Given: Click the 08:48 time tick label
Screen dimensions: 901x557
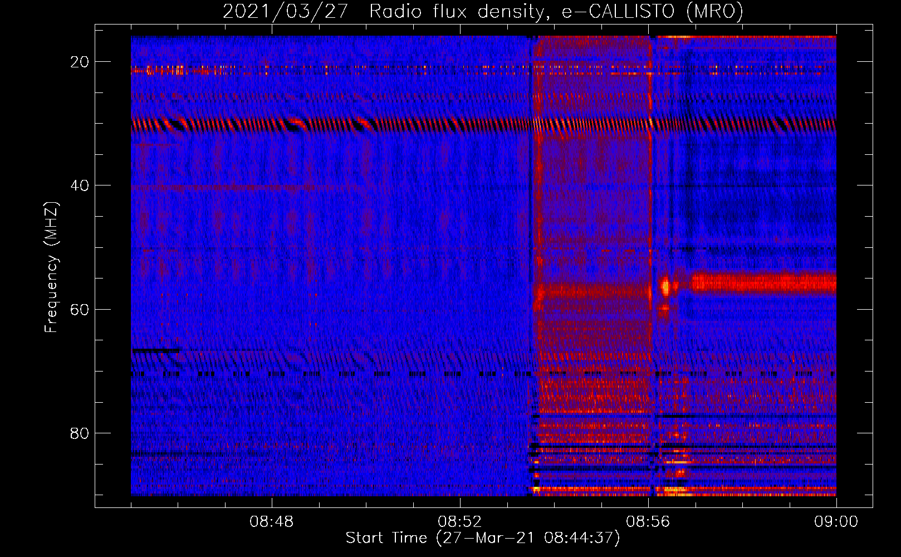Looking at the screenshot, I should click(272, 522).
